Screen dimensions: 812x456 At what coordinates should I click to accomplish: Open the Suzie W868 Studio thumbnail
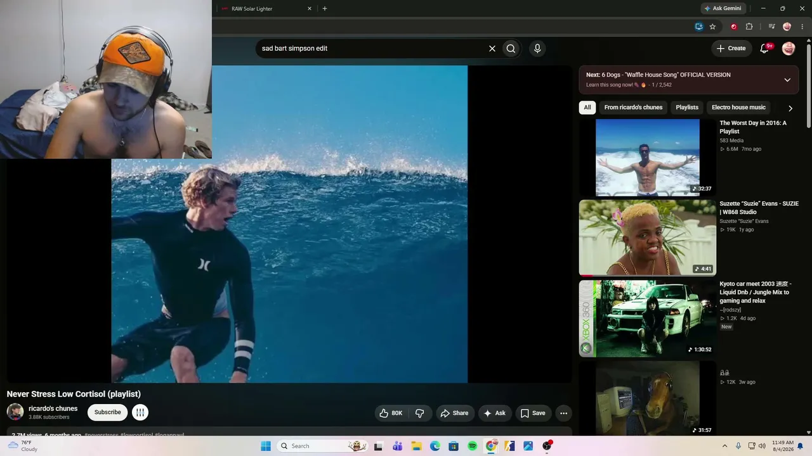tap(647, 238)
